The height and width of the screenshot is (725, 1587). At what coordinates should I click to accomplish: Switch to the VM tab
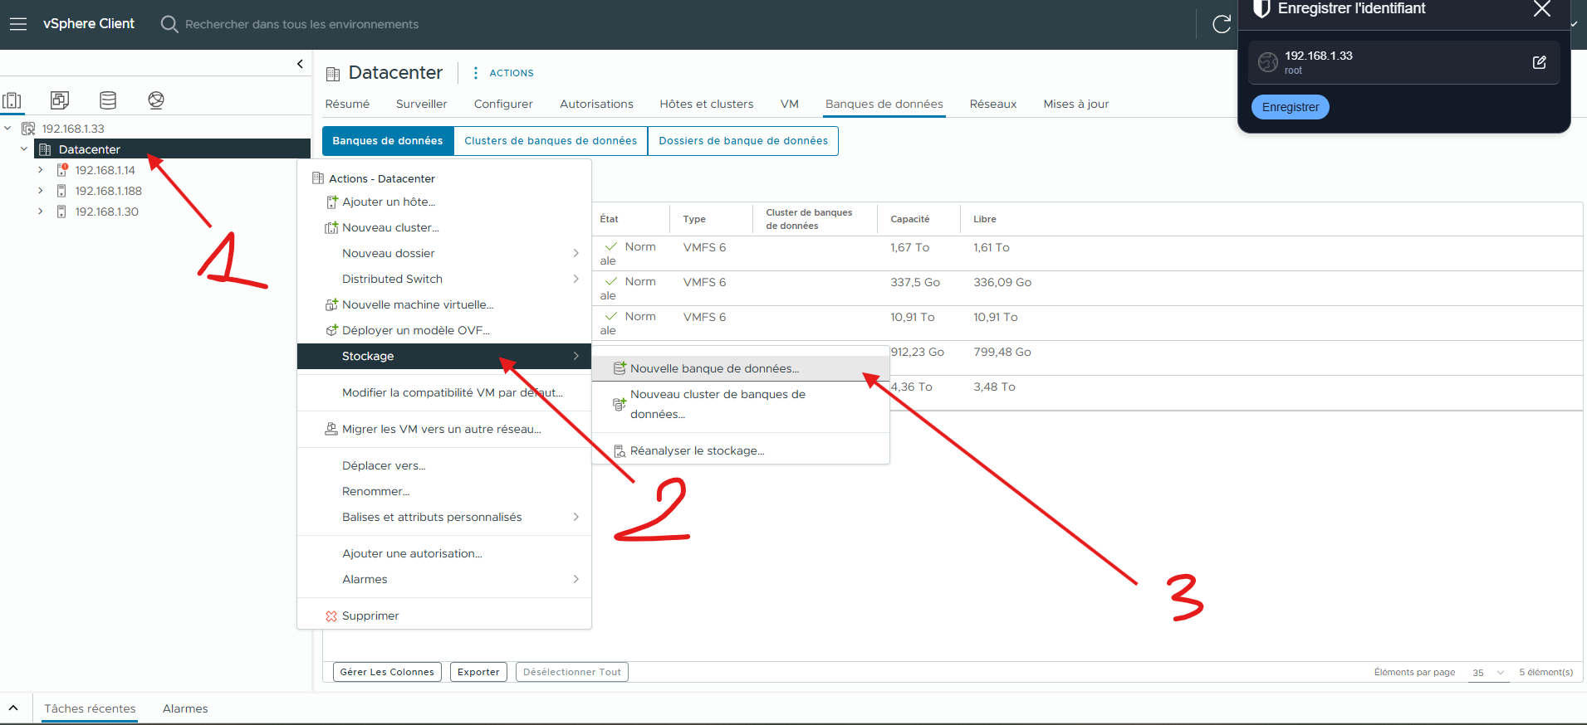[x=790, y=105]
